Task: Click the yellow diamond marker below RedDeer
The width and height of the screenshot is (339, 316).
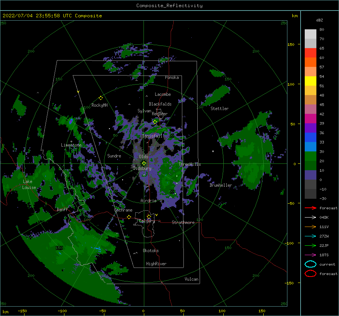Action: coord(155,122)
